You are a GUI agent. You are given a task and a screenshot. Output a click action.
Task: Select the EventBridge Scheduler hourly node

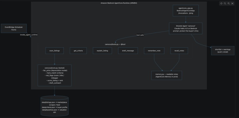coord(14,28)
